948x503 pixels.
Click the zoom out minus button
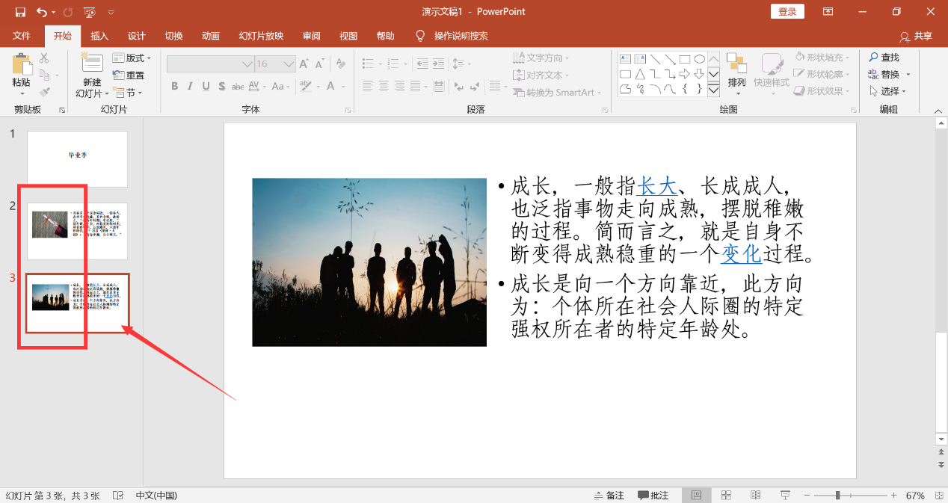pyautogui.click(x=807, y=496)
